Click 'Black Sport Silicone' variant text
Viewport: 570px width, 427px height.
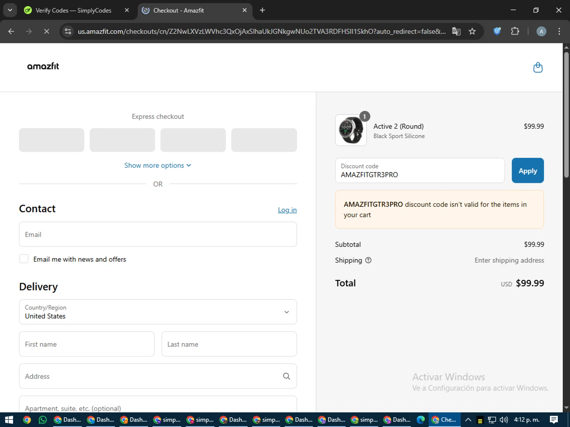[x=399, y=136]
